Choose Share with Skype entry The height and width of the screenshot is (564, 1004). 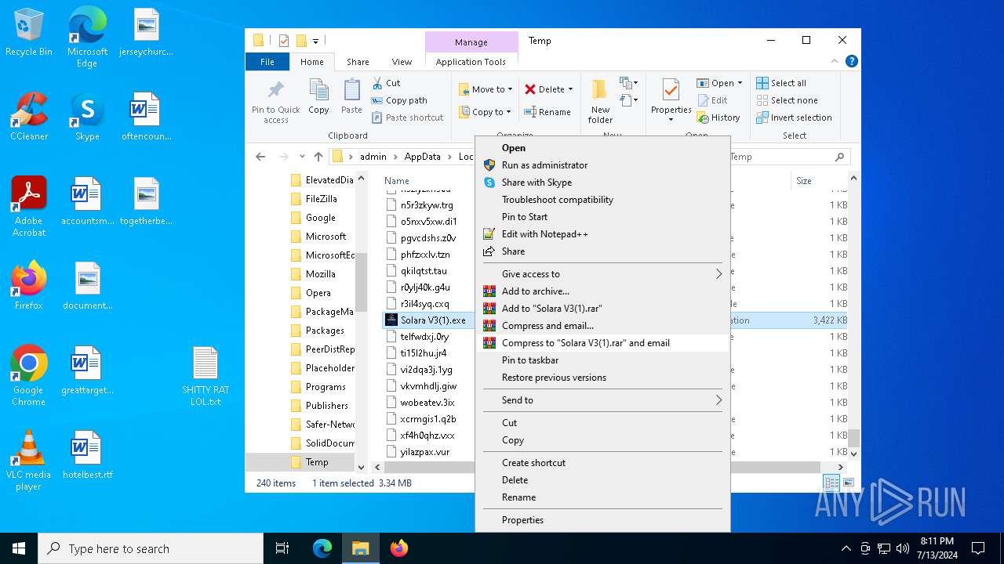click(603, 183)
